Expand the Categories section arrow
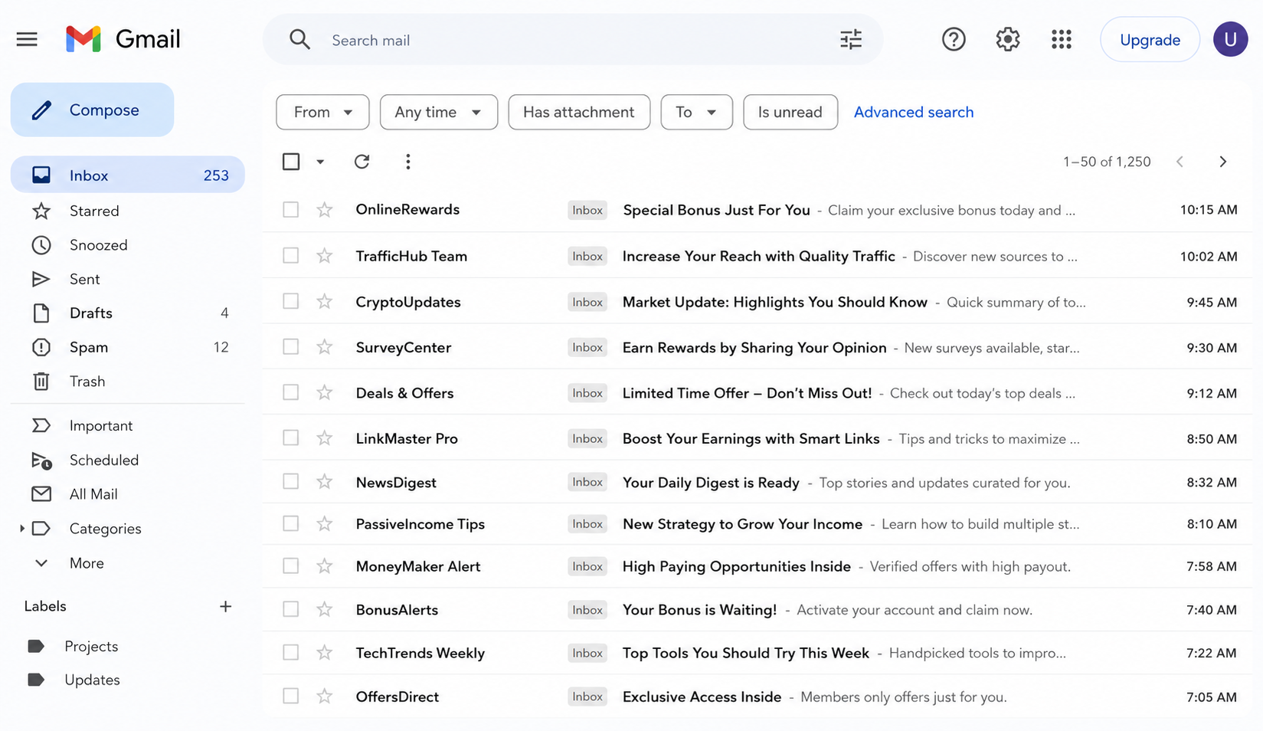This screenshot has width=1263, height=731. coord(22,528)
